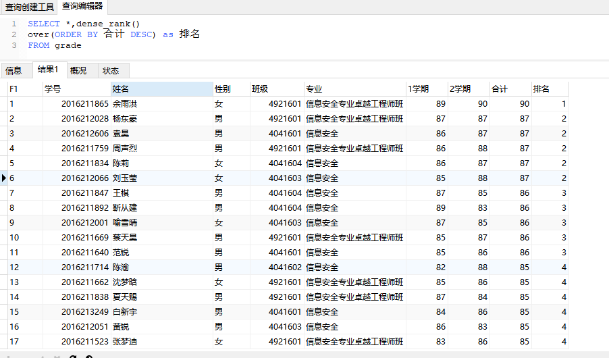The height and width of the screenshot is (358, 609).
Task: Click the 专业 cell in row 1
Action: tap(355, 104)
